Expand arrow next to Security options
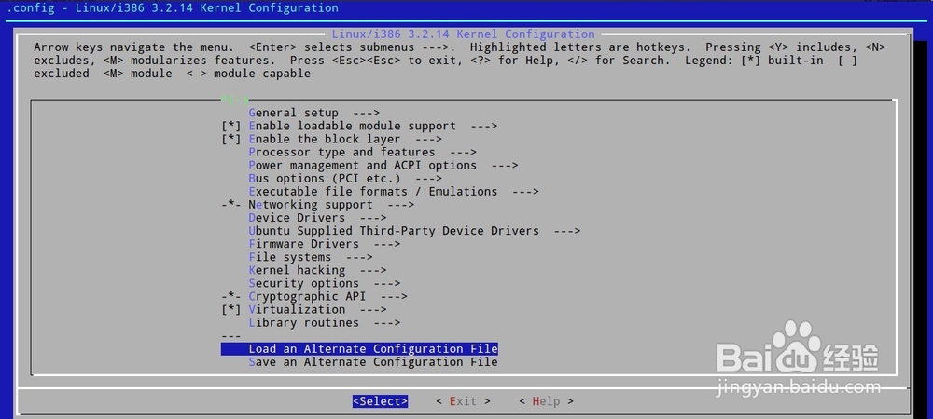 [387, 283]
